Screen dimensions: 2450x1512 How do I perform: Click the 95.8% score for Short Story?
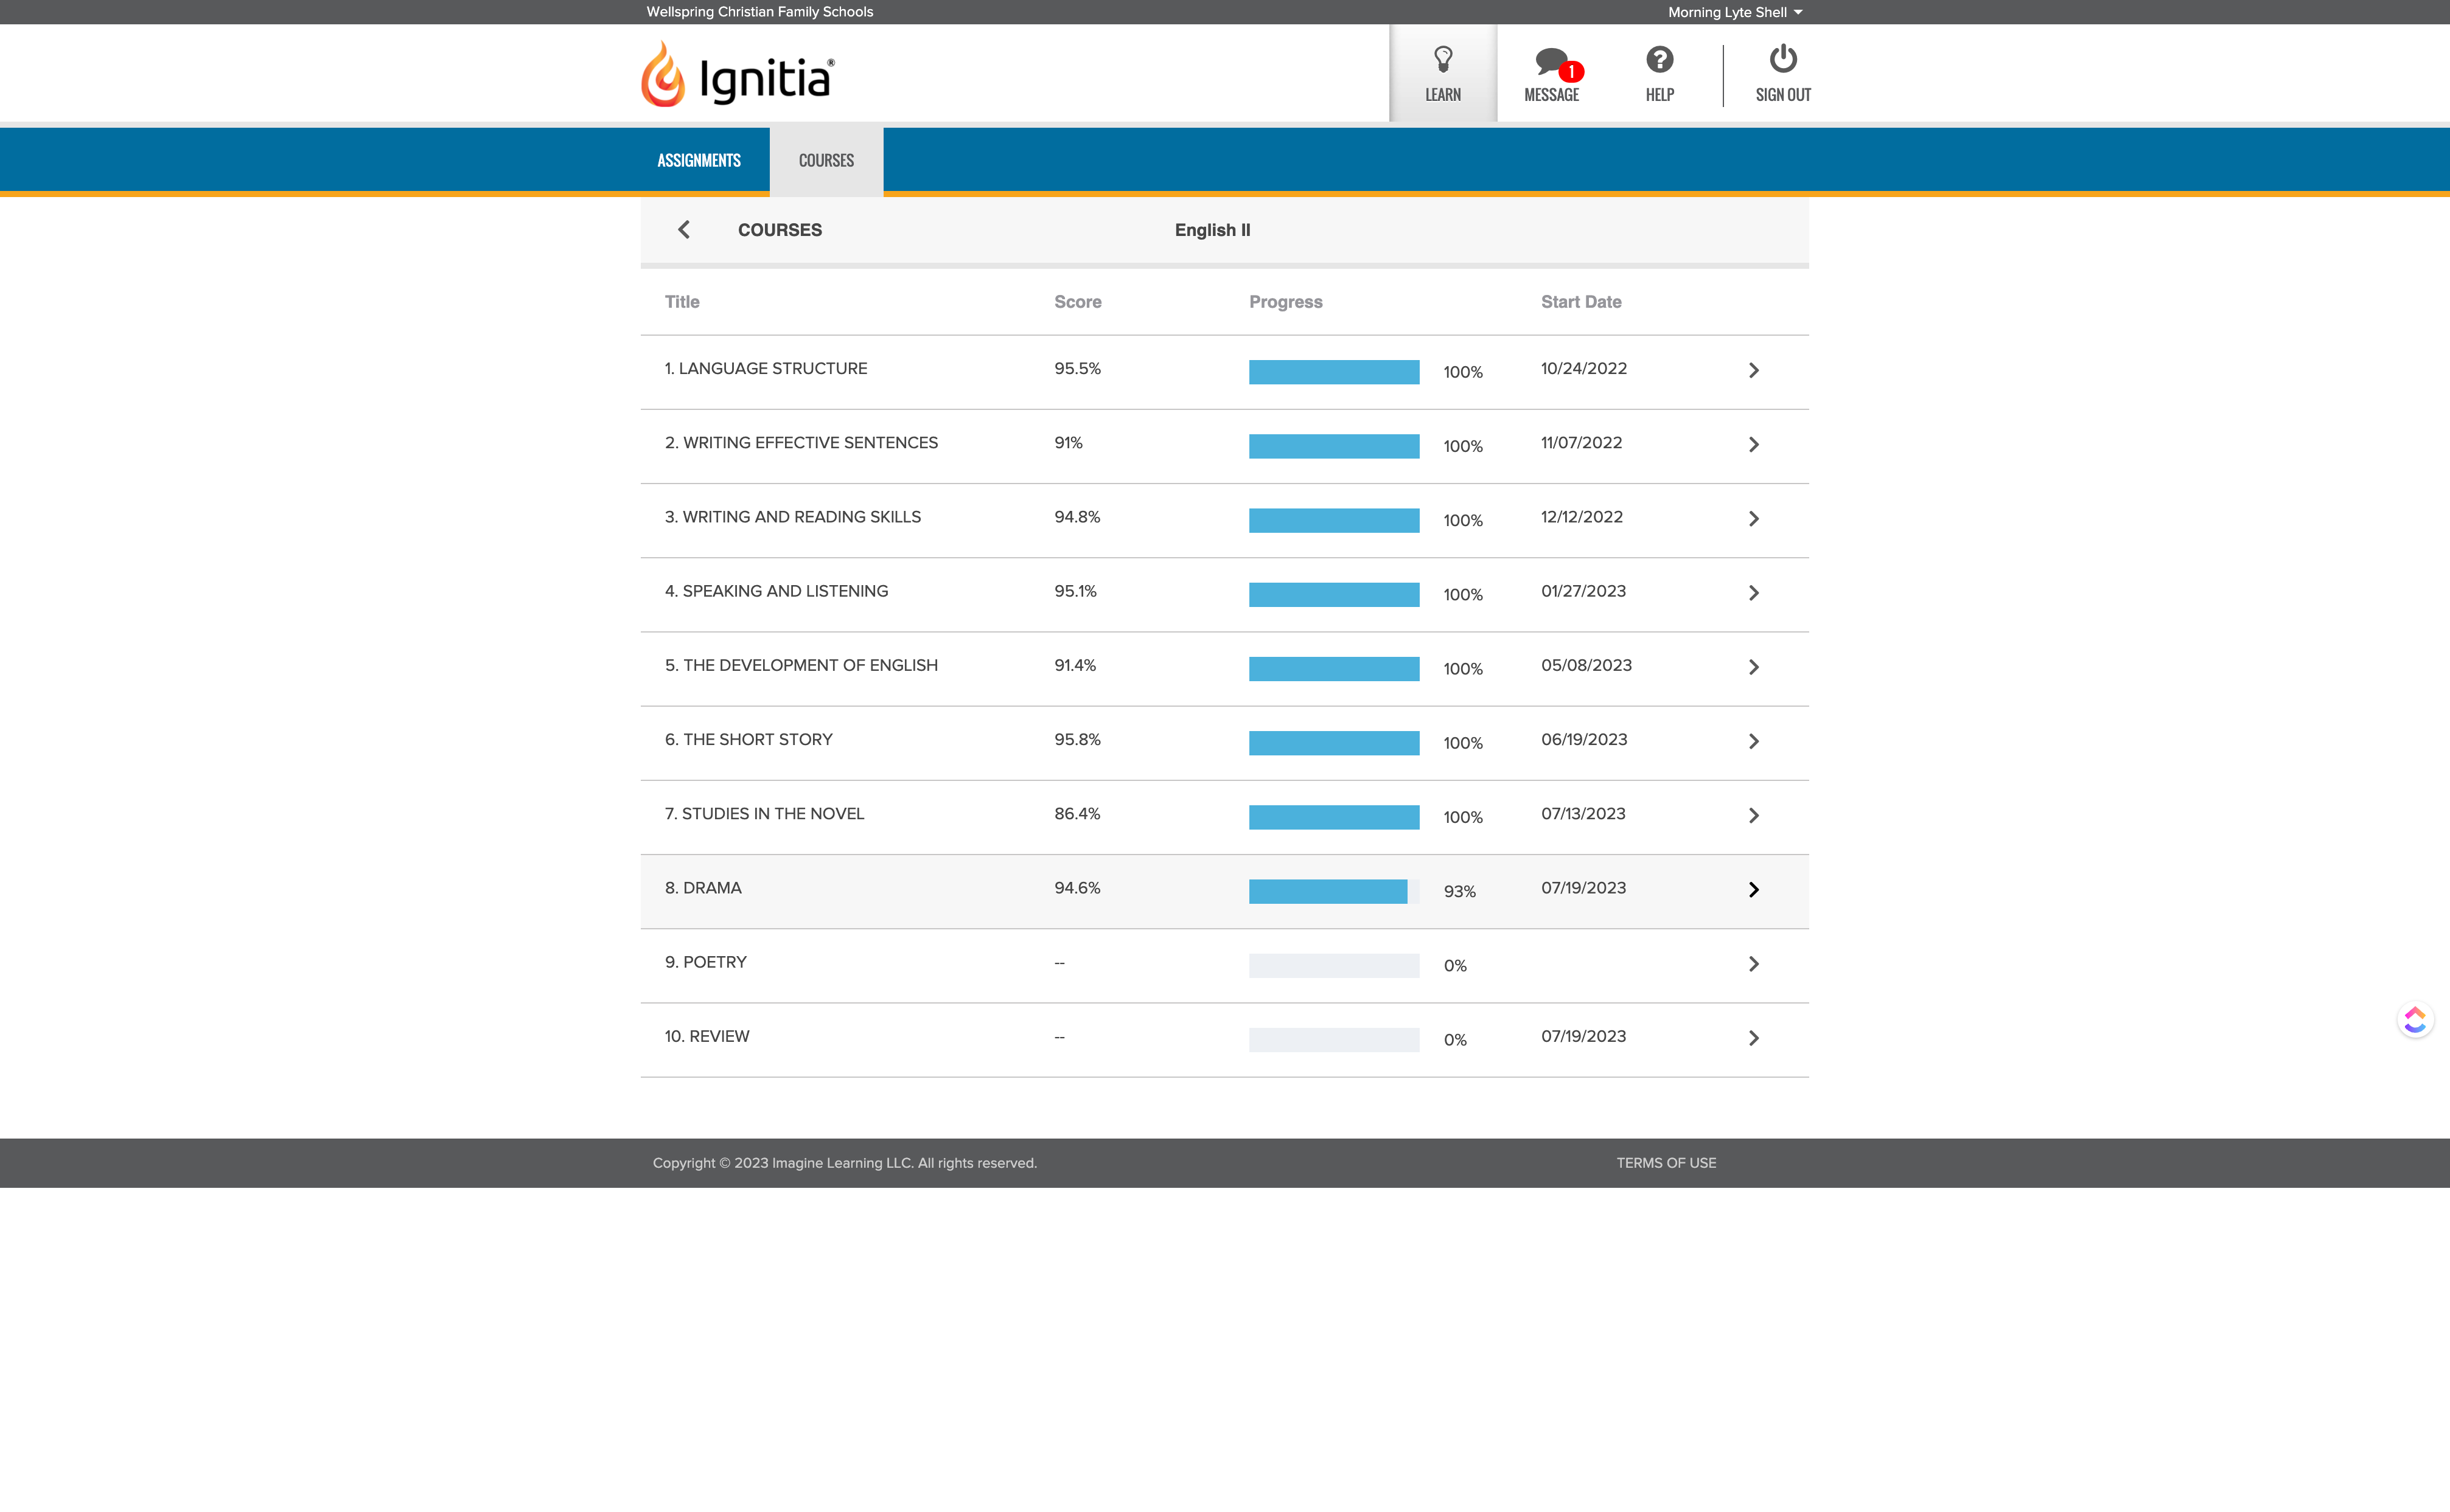click(x=1077, y=740)
